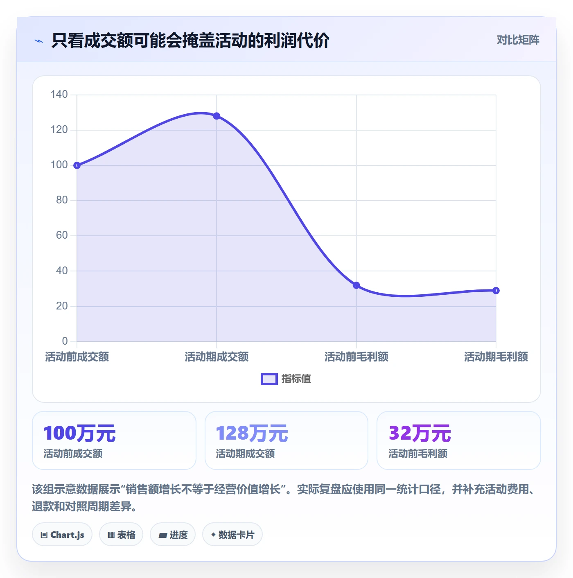573x578 pixels.
Task: Click the square icon in the Chart.js chip
Action: [x=44, y=535]
